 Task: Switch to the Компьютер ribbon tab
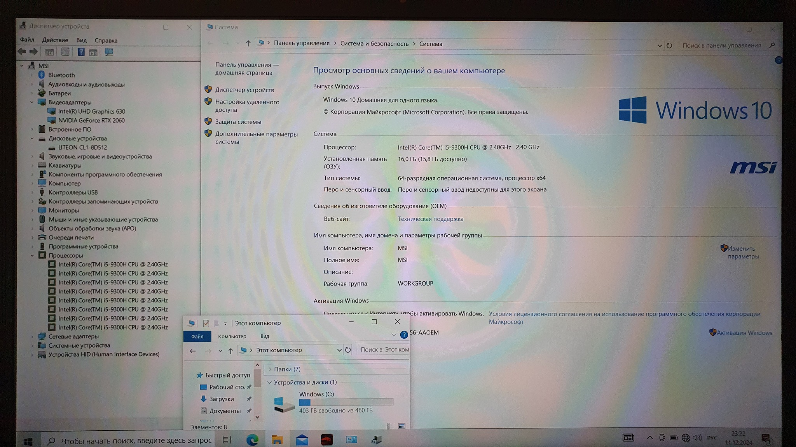tap(232, 336)
